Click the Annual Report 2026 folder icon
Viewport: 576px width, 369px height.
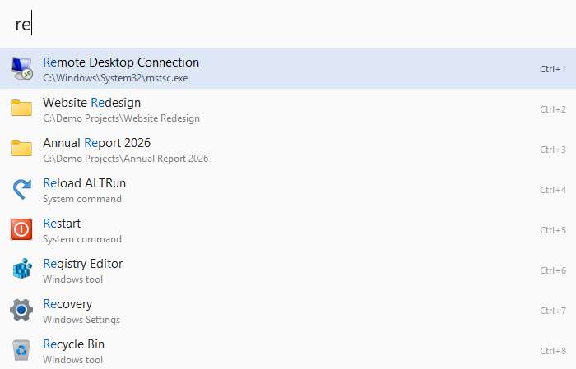[x=21, y=148]
